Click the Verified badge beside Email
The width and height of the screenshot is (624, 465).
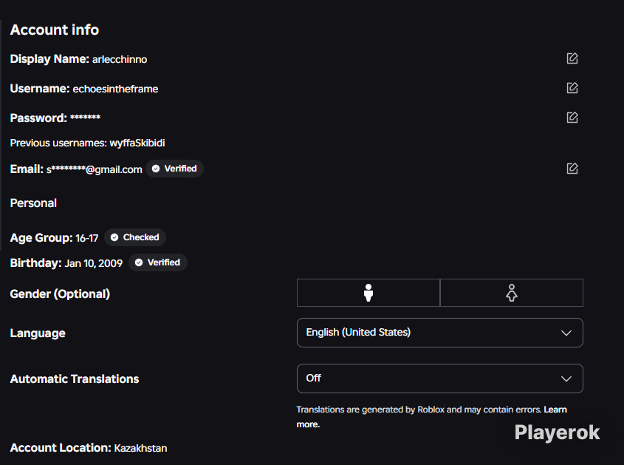coord(175,169)
